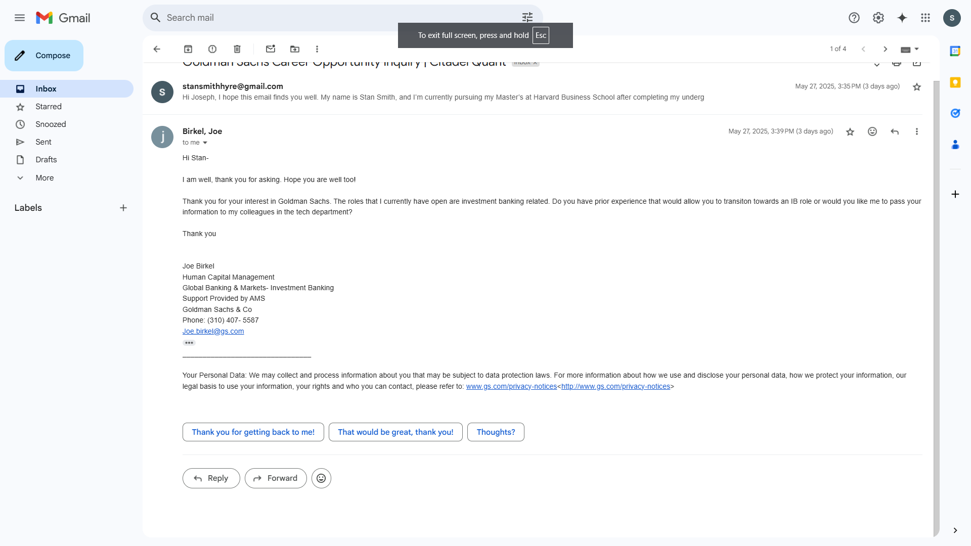Open input tools keyboard dropdown
This screenshot has height=546, width=971.
coord(910,49)
